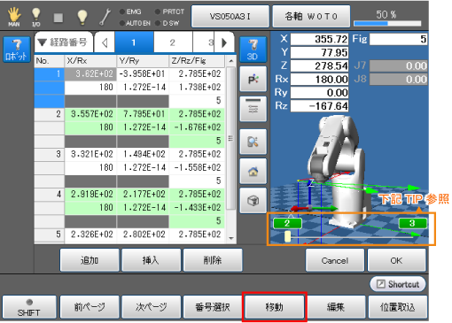The image size is (452, 323).
Task: Click the ロボット robot button
Action: click(17, 50)
